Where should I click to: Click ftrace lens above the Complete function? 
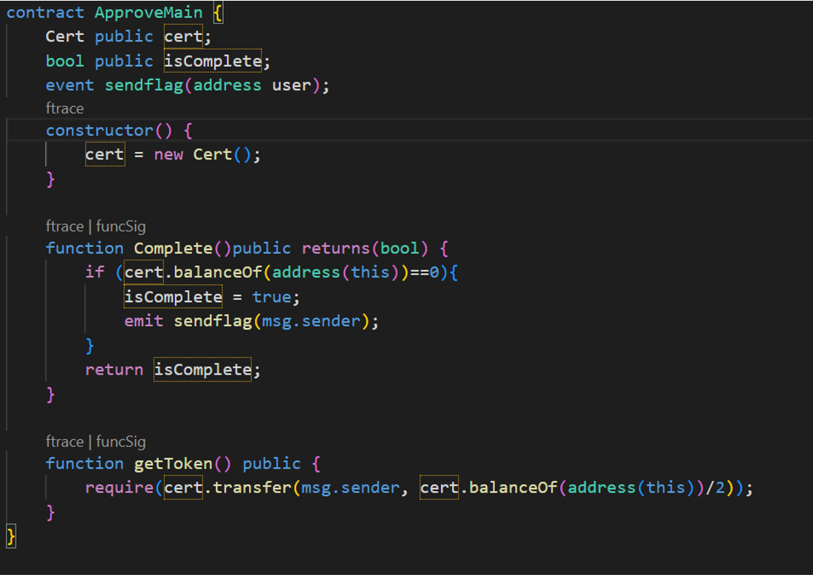pos(64,226)
